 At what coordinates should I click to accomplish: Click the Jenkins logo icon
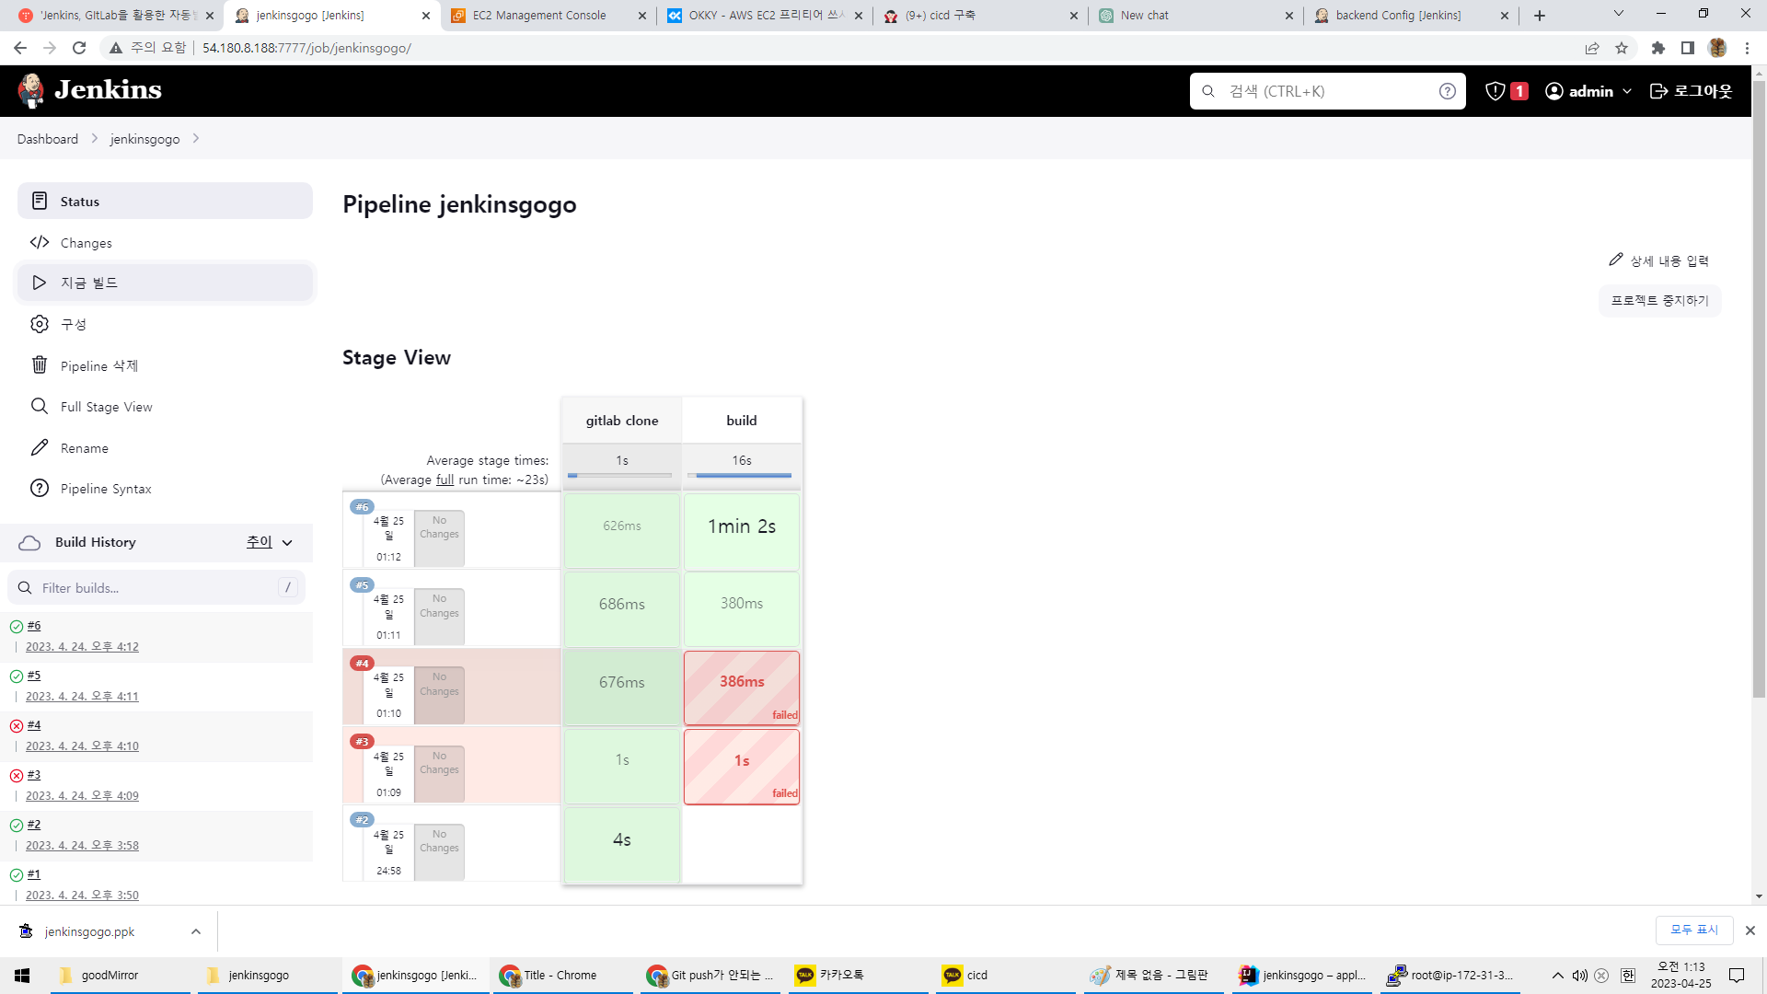pos(31,90)
